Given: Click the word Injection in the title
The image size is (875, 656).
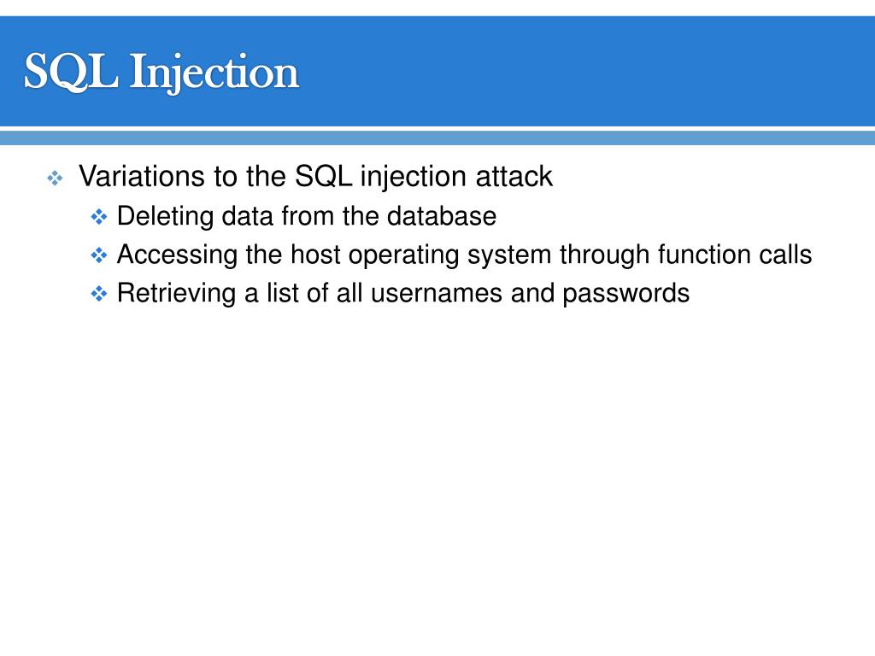Looking at the screenshot, I should pos(214,73).
